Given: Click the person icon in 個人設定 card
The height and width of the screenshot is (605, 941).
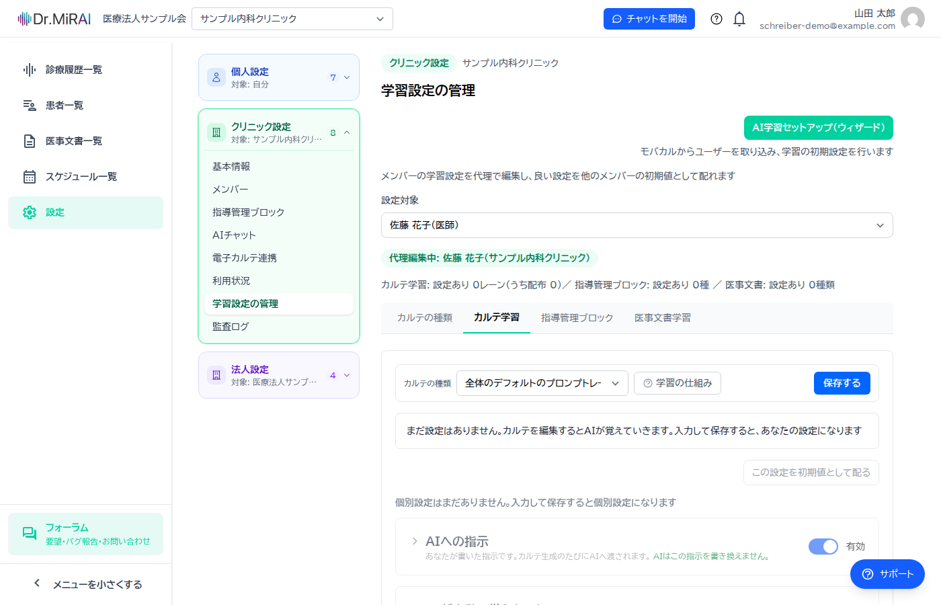Looking at the screenshot, I should pos(216,77).
